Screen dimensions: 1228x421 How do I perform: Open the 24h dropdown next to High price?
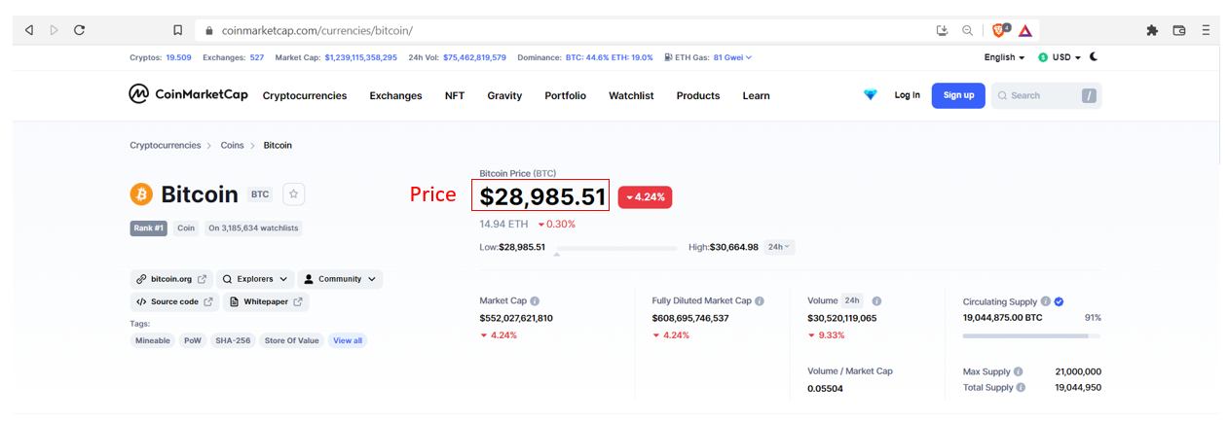click(779, 247)
